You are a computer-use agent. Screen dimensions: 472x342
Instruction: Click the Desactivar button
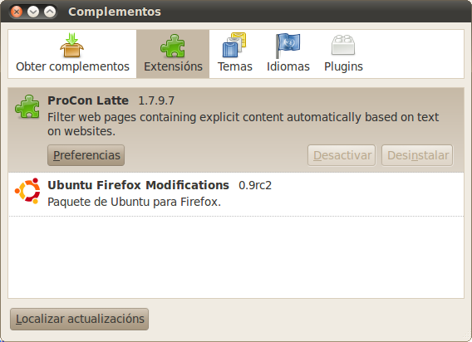342,155
